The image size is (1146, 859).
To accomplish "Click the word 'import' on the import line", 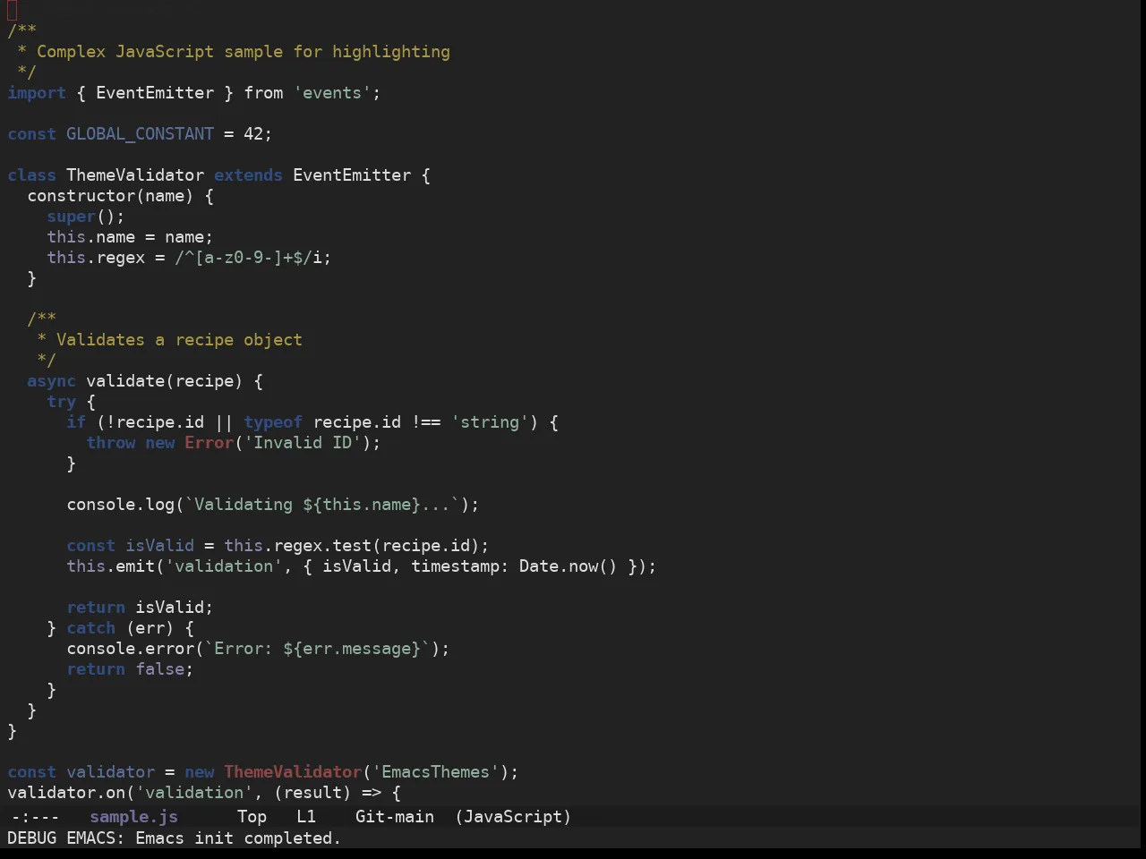I will [x=37, y=92].
